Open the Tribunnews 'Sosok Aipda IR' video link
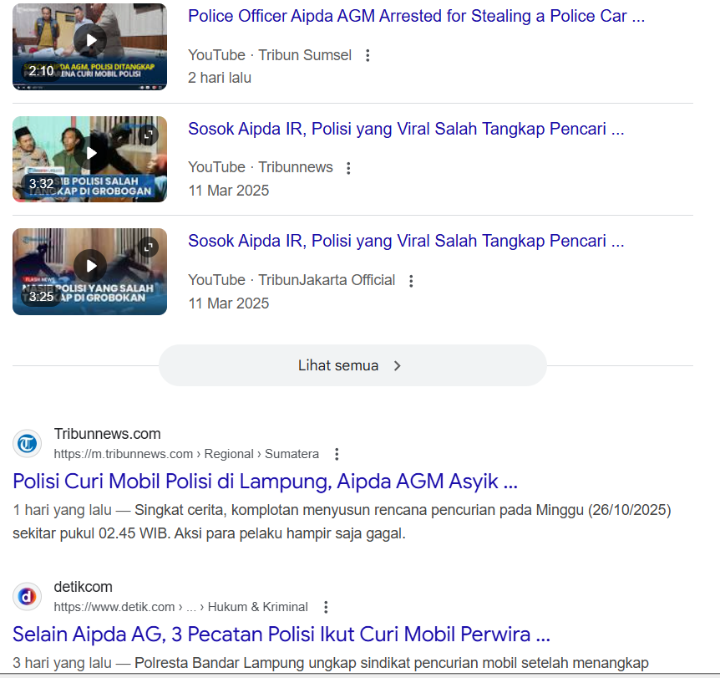The image size is (720, 678). click(x=406, y=129)
